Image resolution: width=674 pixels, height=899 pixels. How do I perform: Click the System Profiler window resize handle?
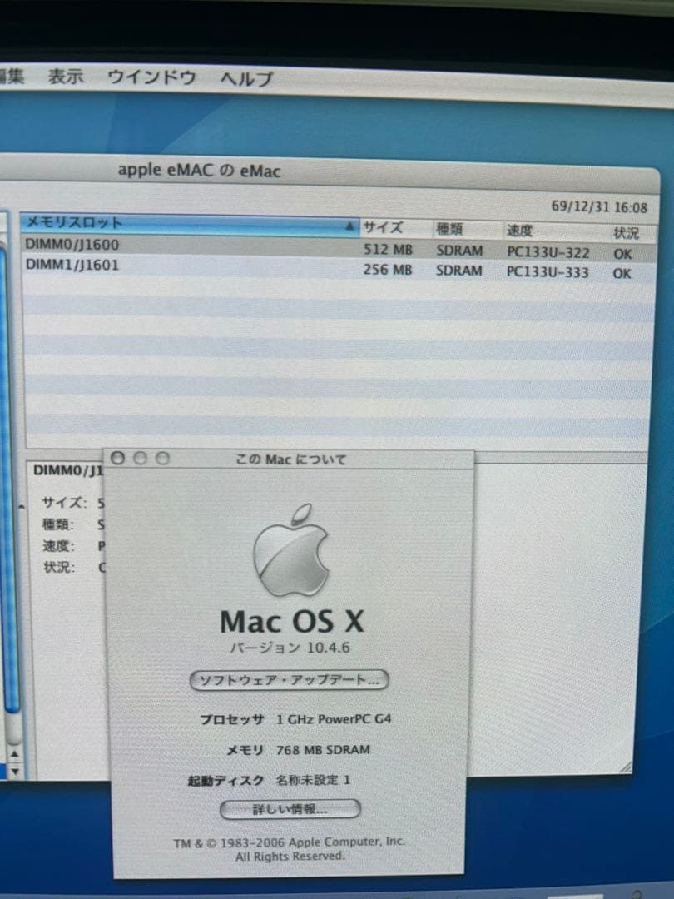[x=626, y=767]
